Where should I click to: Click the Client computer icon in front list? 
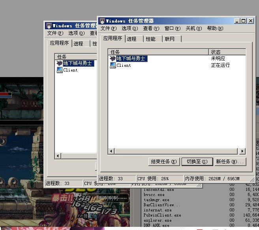(113, 65)
